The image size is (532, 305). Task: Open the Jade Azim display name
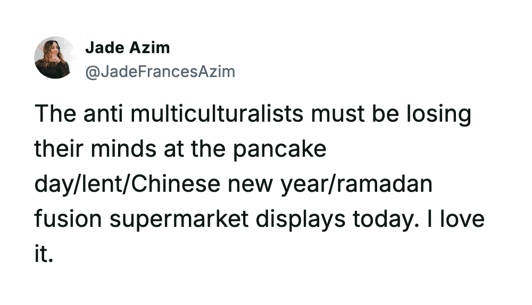point(128,48)
